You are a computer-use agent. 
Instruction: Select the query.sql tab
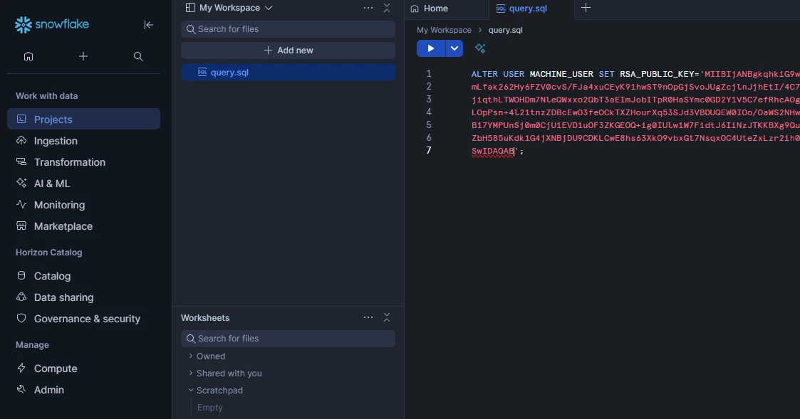[528, 9]
